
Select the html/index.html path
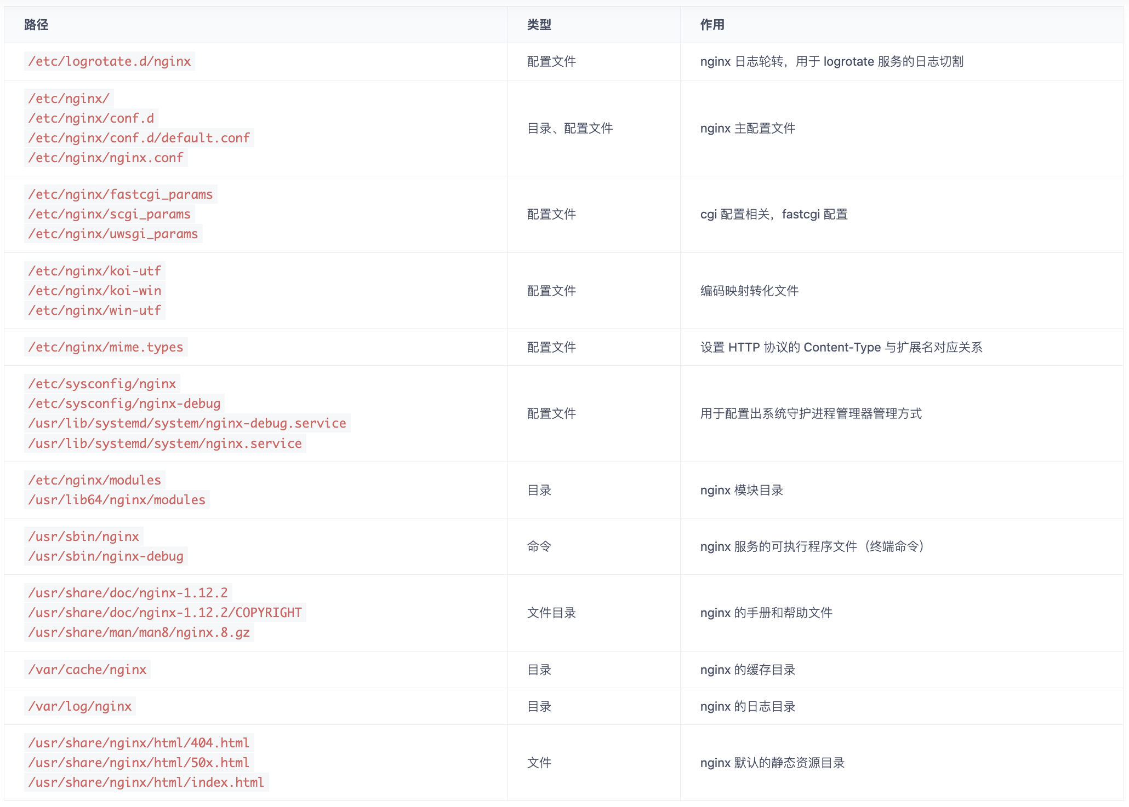point(146,782)
